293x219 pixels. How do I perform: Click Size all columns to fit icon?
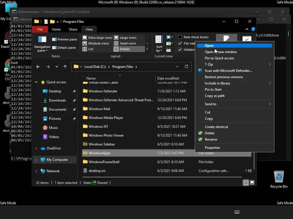[169, 50]
